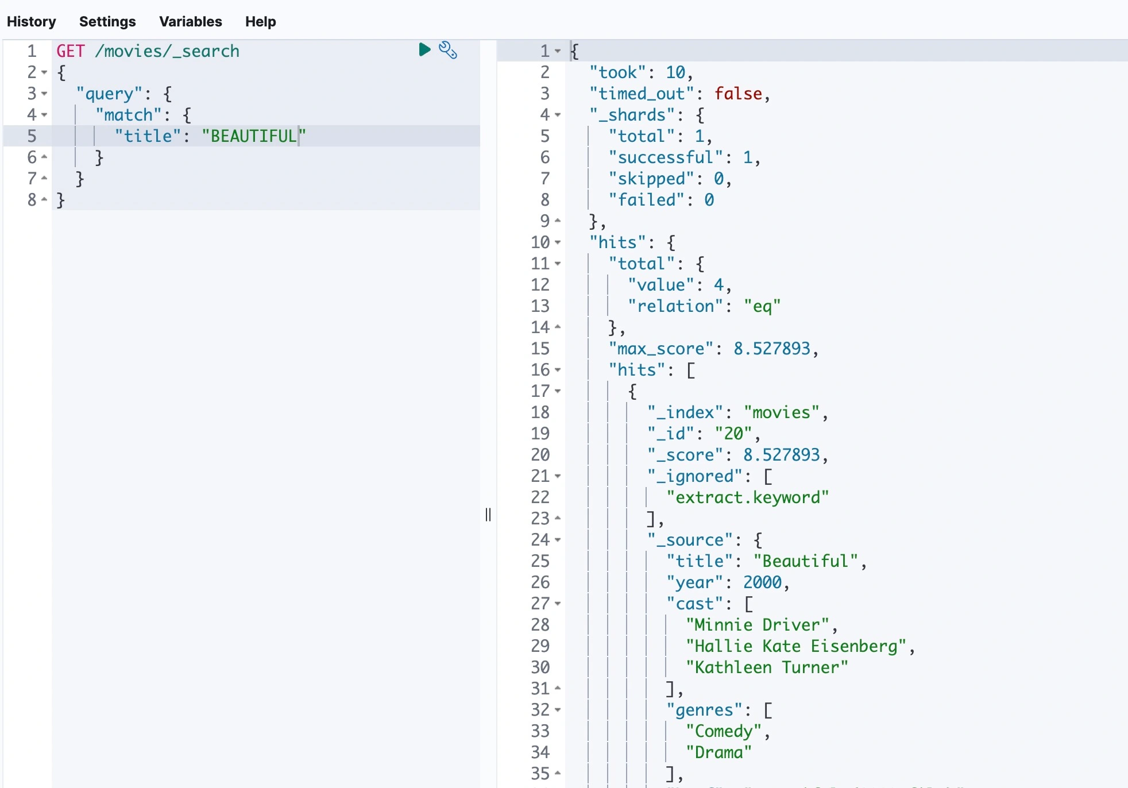Image resolution: width=1128 pixels, height=788 pixels.
Task: Open the Settings menu
Action: coord(107,21)
